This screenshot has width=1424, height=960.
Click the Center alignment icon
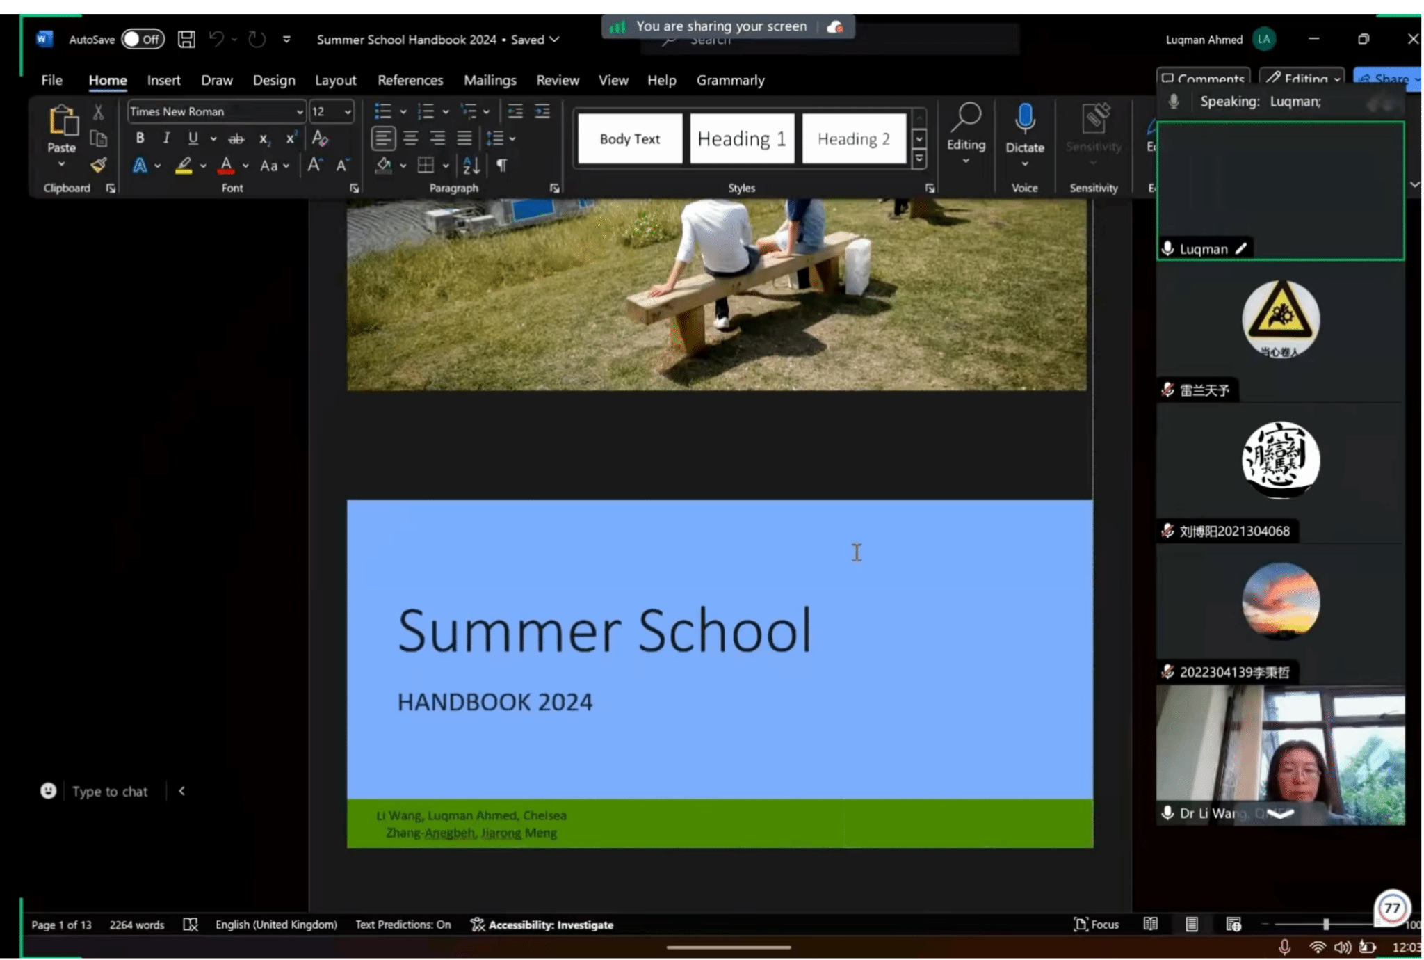coord(410,138)
